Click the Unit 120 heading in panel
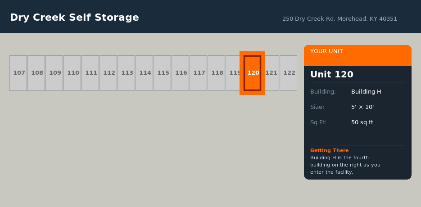The height and width of the screenshot is (207, 421). tap(332, 75)
